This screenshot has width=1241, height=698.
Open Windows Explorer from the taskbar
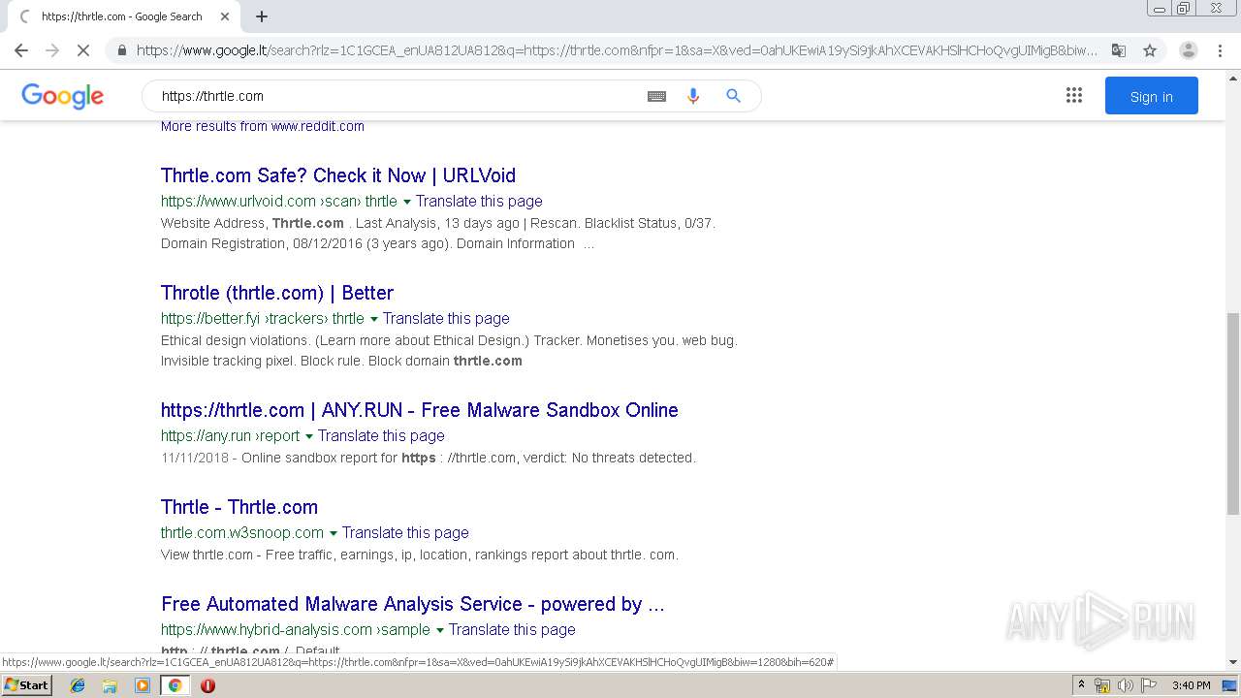(110, 685)
